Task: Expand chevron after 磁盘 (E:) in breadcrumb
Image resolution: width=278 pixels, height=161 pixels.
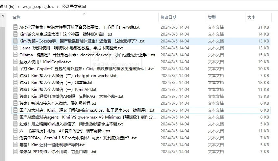Action: (x=18, y=7)
